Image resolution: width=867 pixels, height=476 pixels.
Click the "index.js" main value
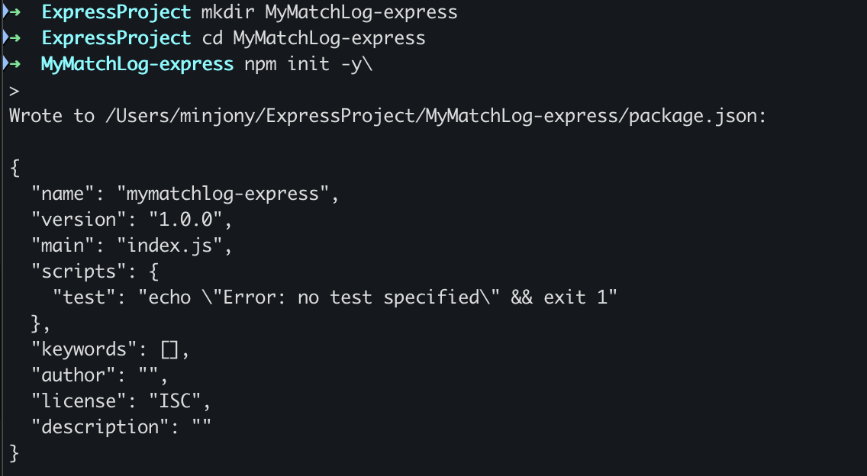(x=169, y=246)
